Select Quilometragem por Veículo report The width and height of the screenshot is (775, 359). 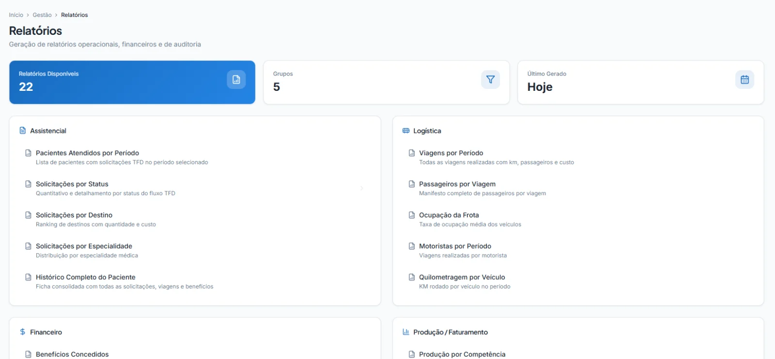click(x=578, y=281)
